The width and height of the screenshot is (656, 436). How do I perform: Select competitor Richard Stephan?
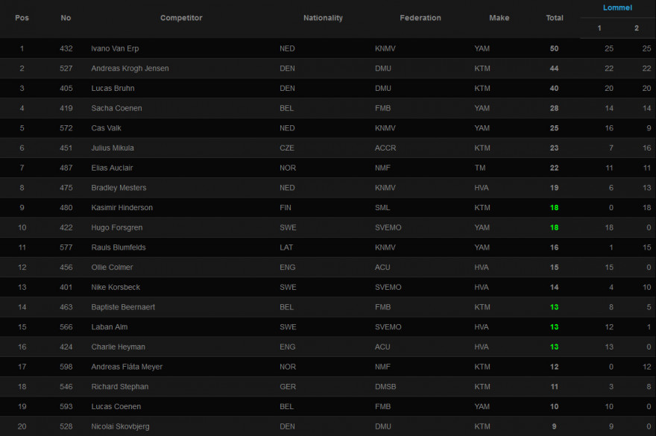(x=120, y=386)
